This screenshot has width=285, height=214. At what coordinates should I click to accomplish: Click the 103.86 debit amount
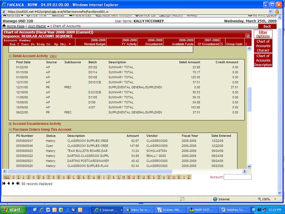tap(195, 107)
